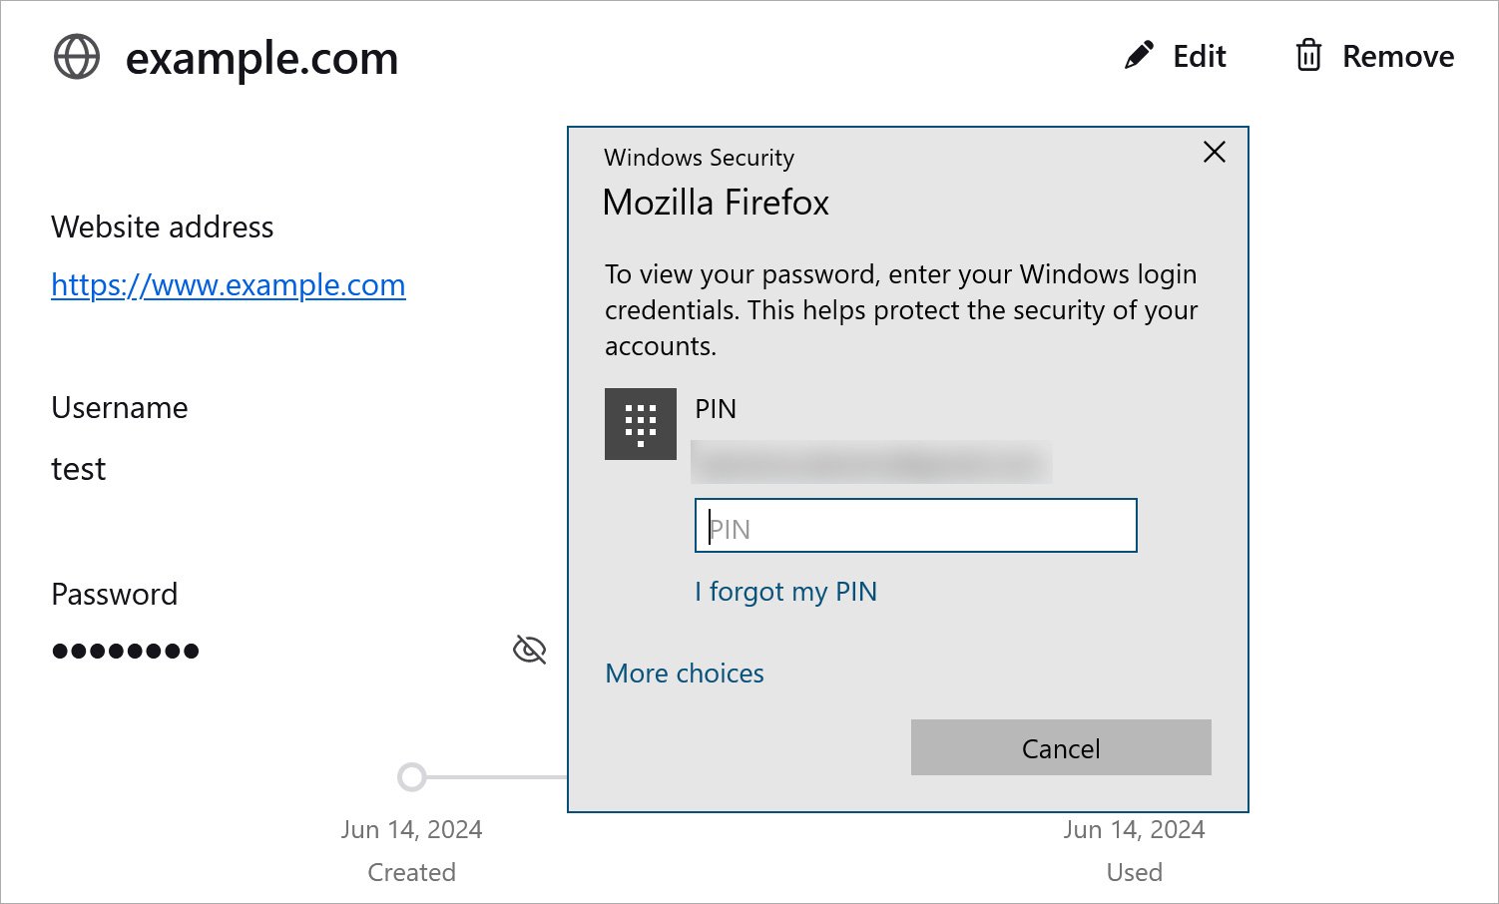1499x904 pixels.
Task: Click the Created timeline circle marker
Action: click(x=411, y=776)
